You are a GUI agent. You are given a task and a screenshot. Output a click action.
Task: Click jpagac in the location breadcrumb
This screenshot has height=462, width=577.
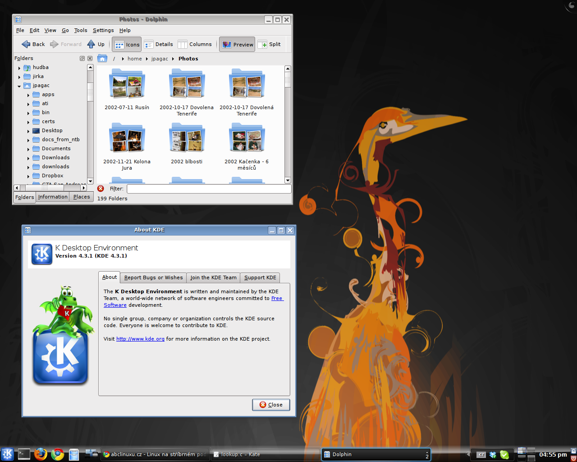click(160, 59)
